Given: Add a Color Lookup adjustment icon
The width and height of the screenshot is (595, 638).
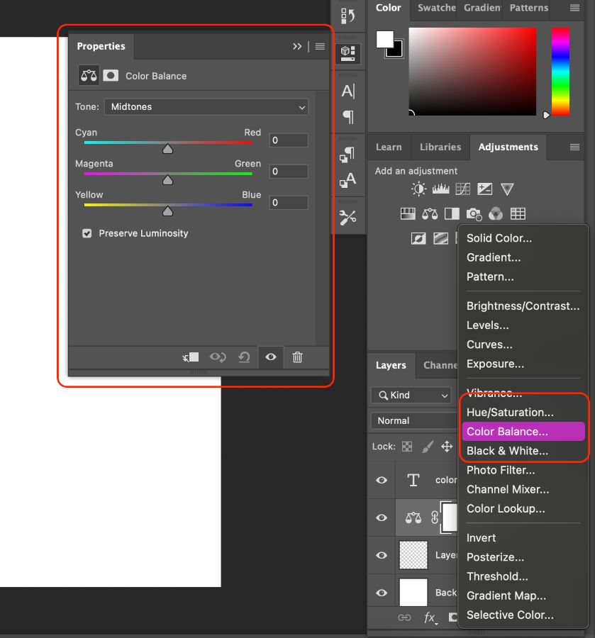Looking at the screenshot, I should (x=518, y=213).
